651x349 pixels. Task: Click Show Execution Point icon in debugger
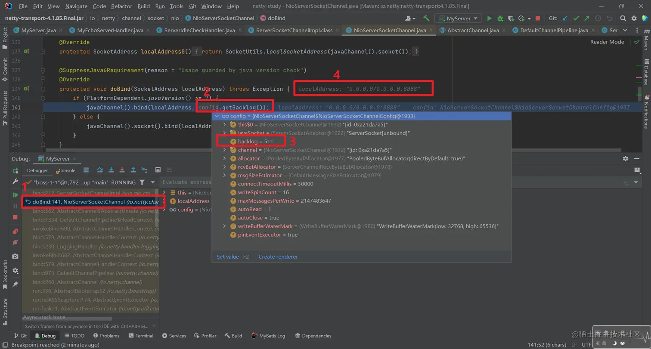point(86,170)
